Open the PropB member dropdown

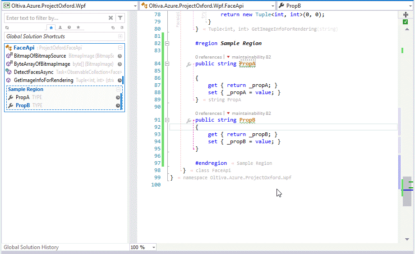(x=411, y=5)
